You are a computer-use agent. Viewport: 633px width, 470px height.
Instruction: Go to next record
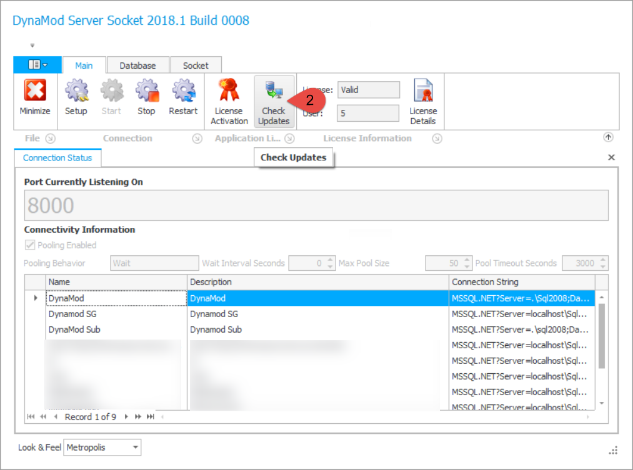point(126,416)
